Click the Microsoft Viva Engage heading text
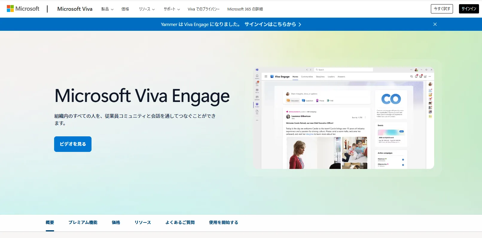Image resolution: width=482 pixels, height=238 pixels. click(x=142, y=96)
